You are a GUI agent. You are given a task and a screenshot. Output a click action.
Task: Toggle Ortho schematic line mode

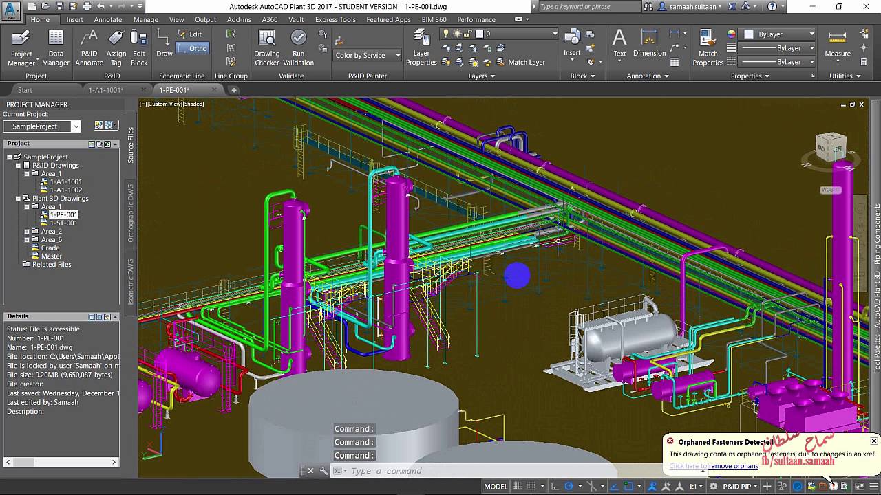192,48
